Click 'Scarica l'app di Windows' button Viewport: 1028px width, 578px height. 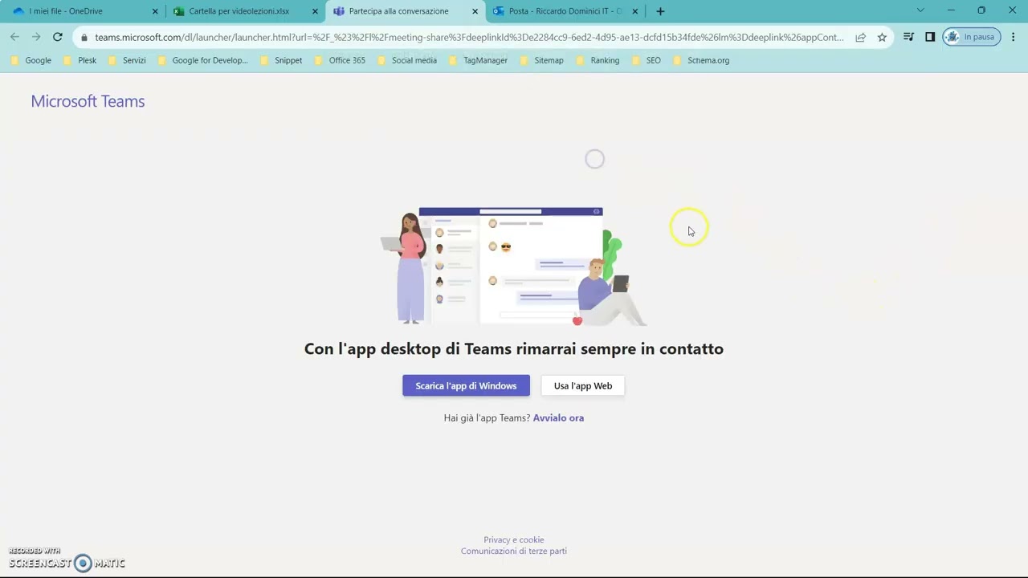pyautogui.click(x=466, y=386)
